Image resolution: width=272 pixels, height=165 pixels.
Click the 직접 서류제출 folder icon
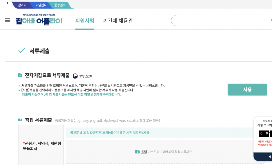20,120
